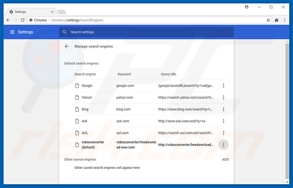The image size is (293, 188).
Task: Click the AOL row page icon
Action: 77,133
